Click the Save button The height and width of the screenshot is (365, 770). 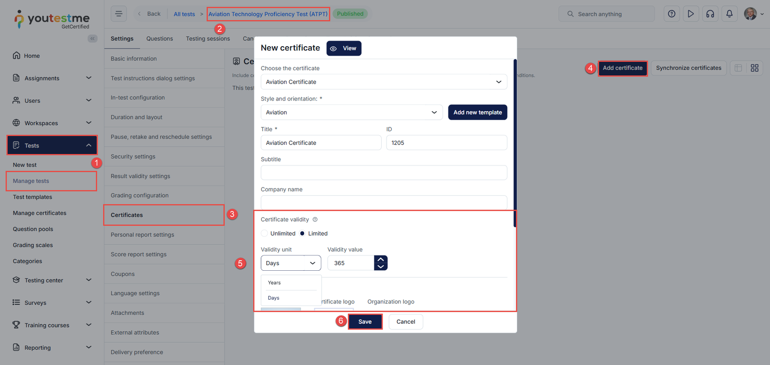pyautogui.click(x=365, y=322)
